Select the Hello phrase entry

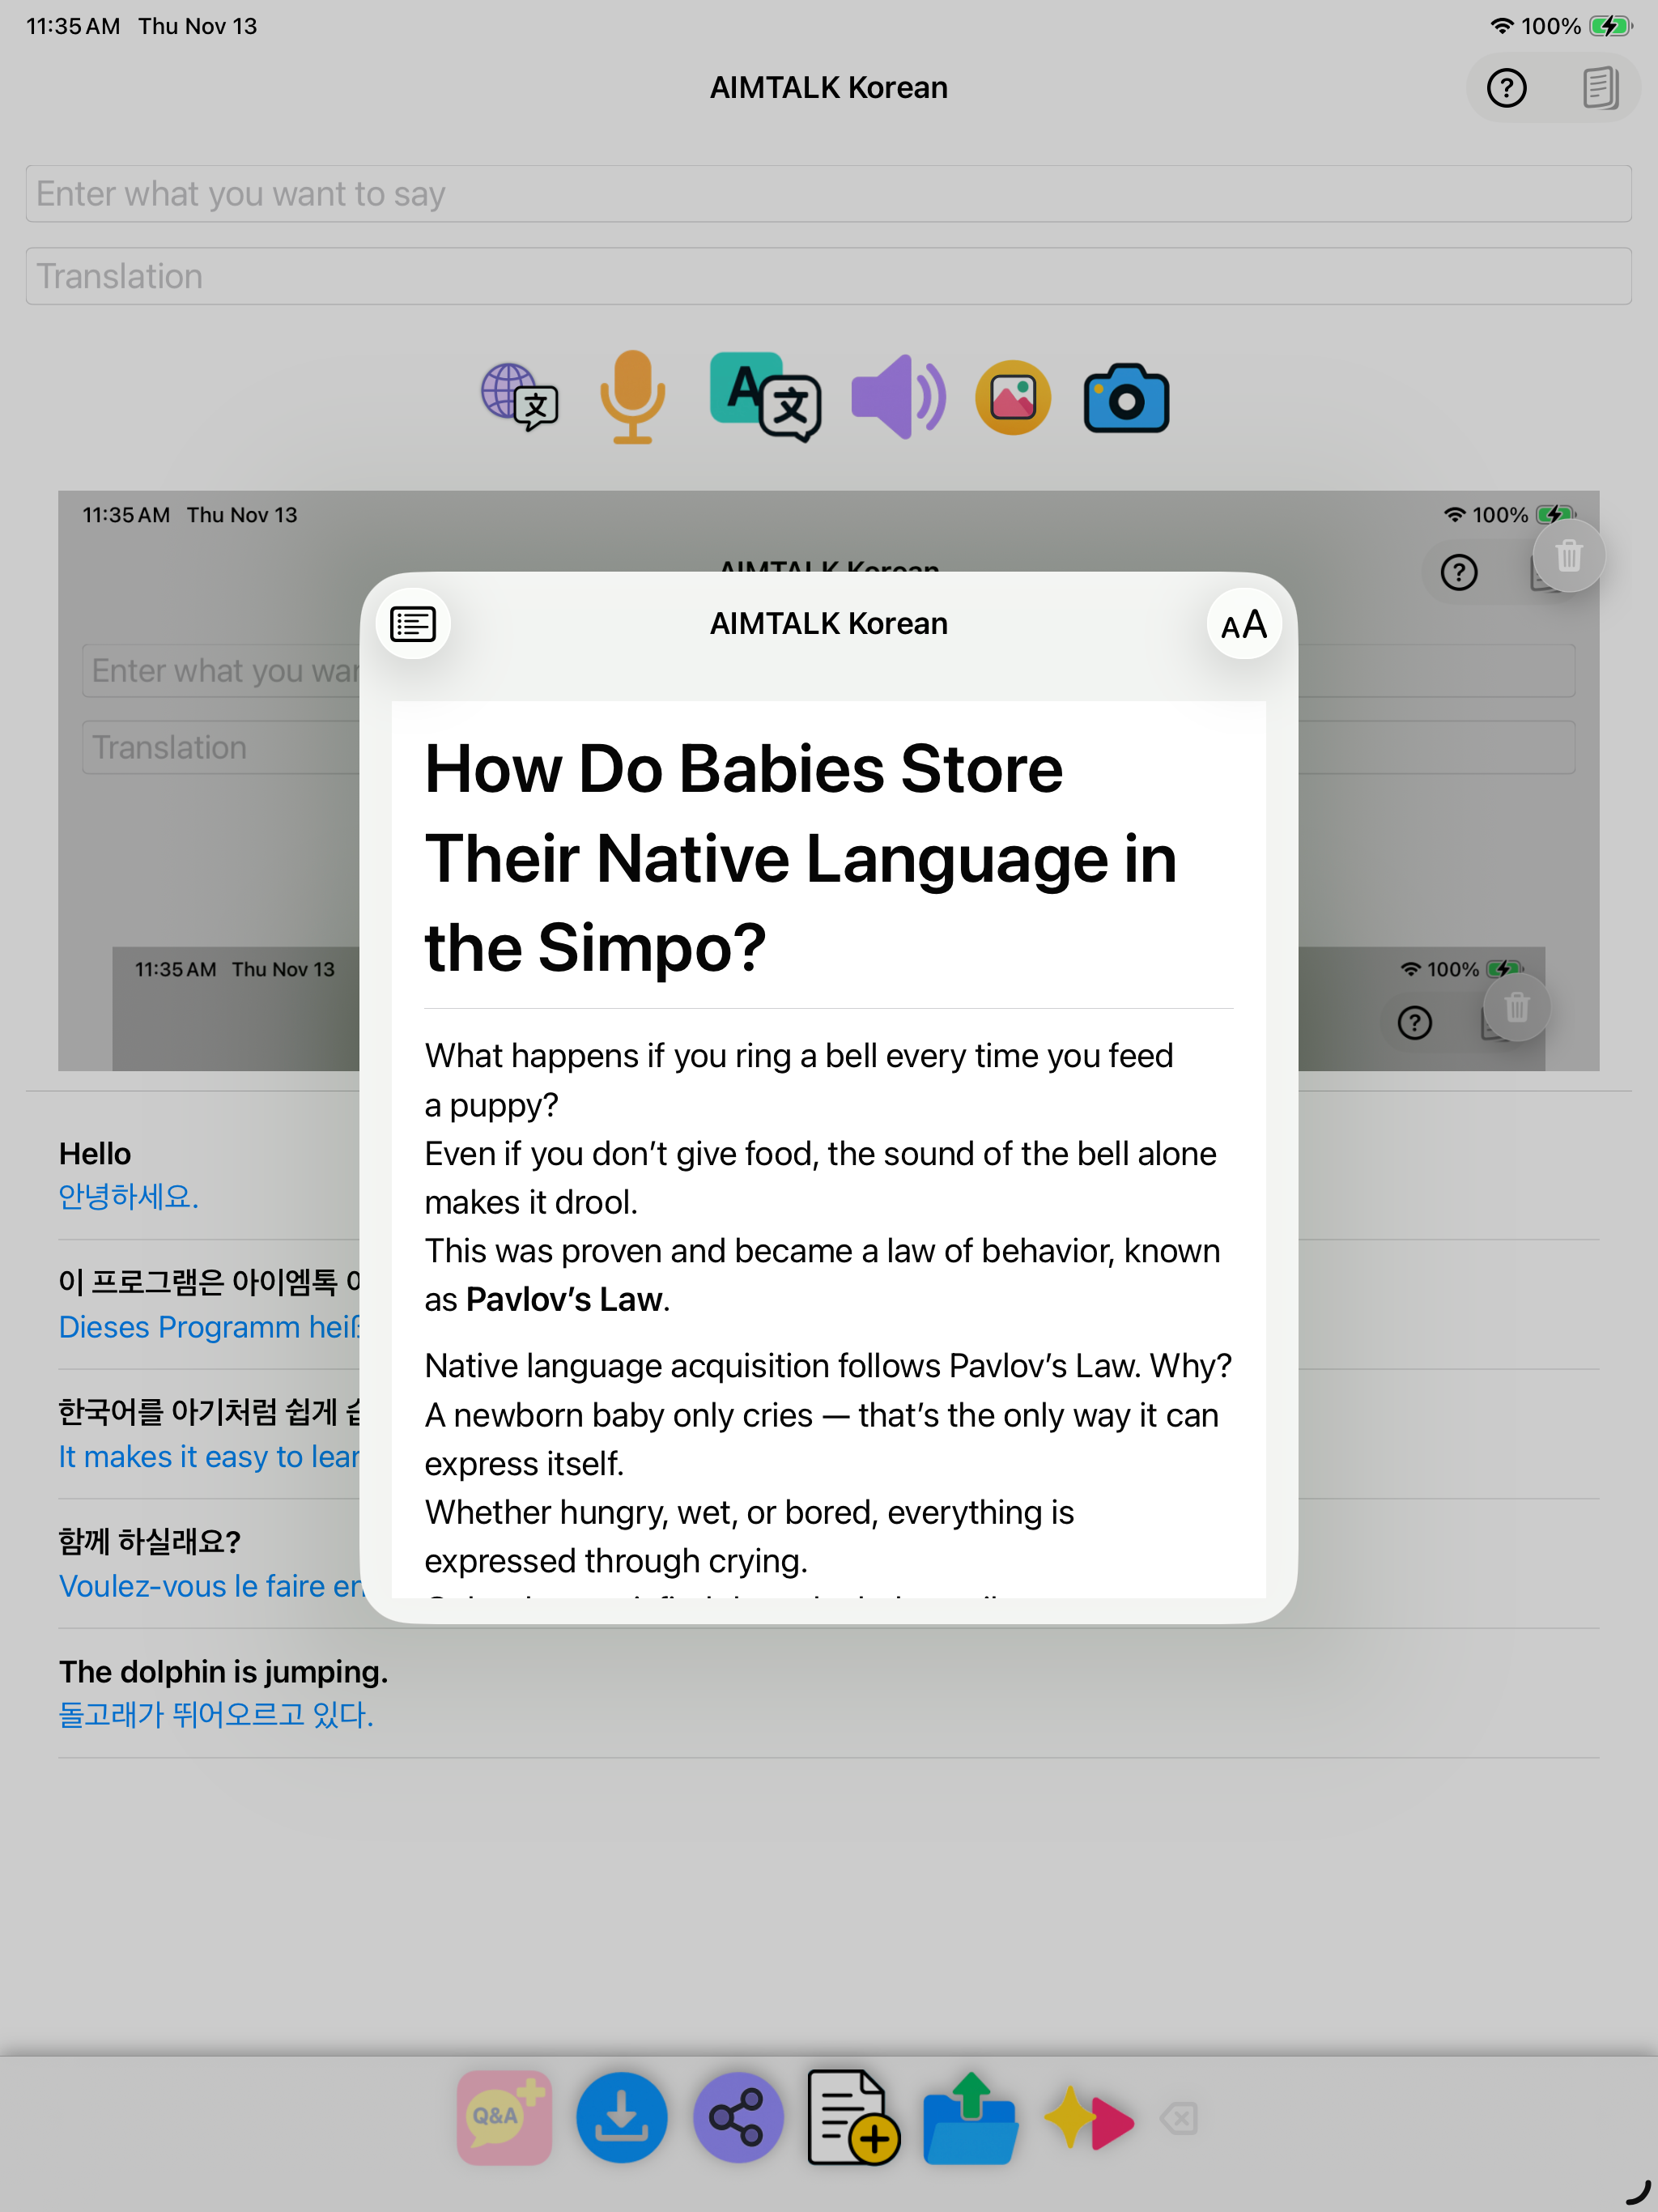coord(95,1153)
